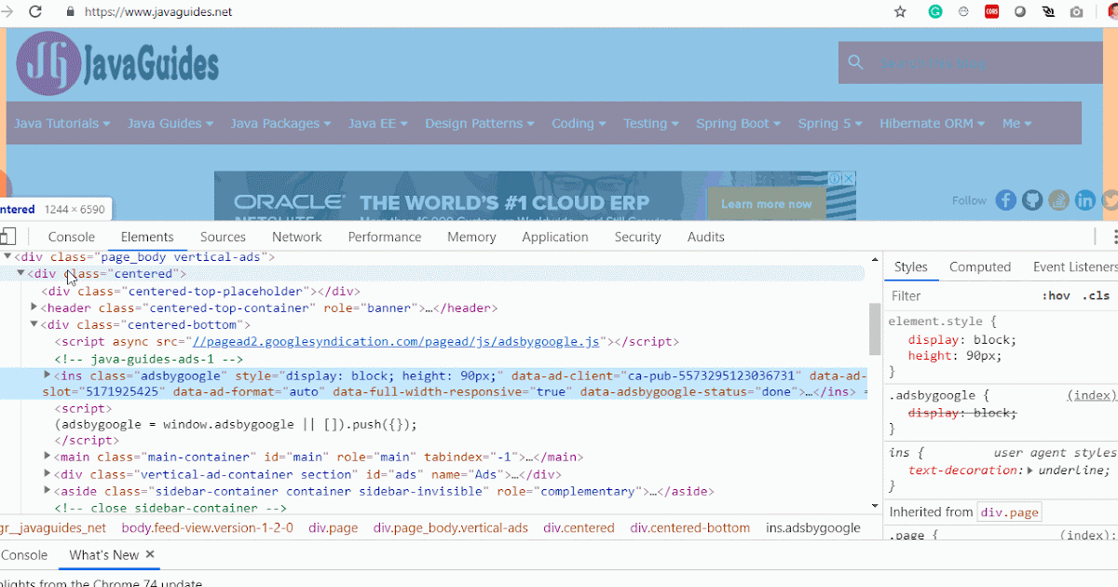Click the gray sphere extension icon
This screenshot has width=1118, height=587.
[1020, 12]
